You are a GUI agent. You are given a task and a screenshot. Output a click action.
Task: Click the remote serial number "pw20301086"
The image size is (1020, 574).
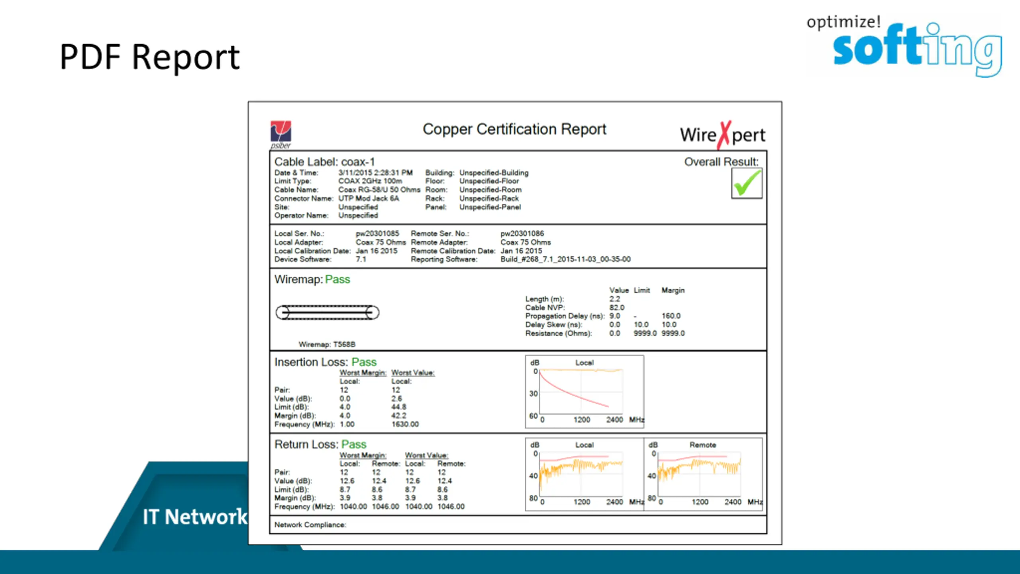coord(522,234)
